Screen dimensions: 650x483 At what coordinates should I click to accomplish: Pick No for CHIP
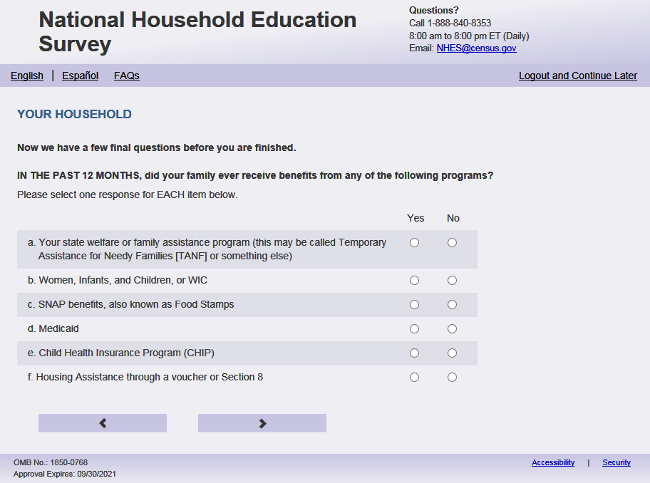coord(452,353)
